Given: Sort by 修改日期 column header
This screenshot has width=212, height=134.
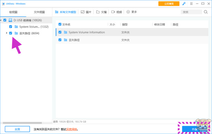Looking at the screenshot, I should click(x=160, y=24).
